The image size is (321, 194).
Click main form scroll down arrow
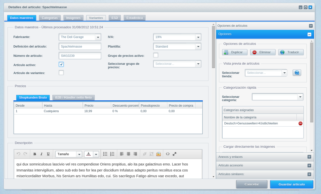coord(213,177)
